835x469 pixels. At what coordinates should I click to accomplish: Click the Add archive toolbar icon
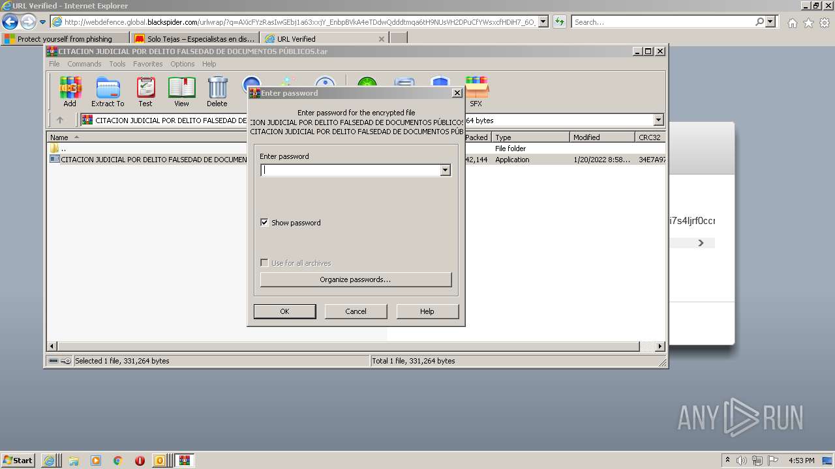click(x=70, y=92)
